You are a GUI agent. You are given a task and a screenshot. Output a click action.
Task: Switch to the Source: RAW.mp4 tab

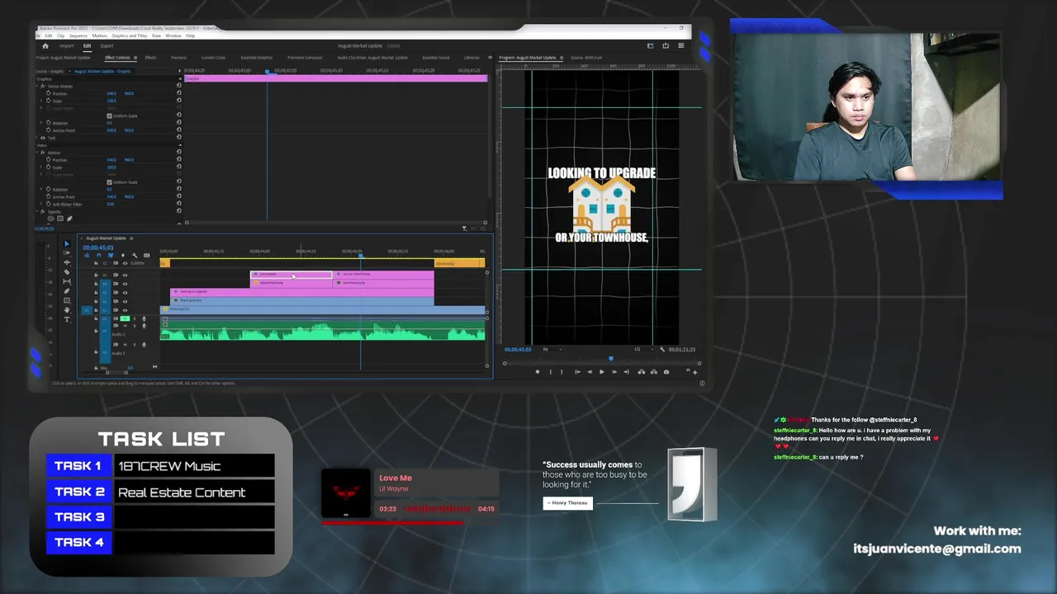pyautogui.click(x=586, y=57)
